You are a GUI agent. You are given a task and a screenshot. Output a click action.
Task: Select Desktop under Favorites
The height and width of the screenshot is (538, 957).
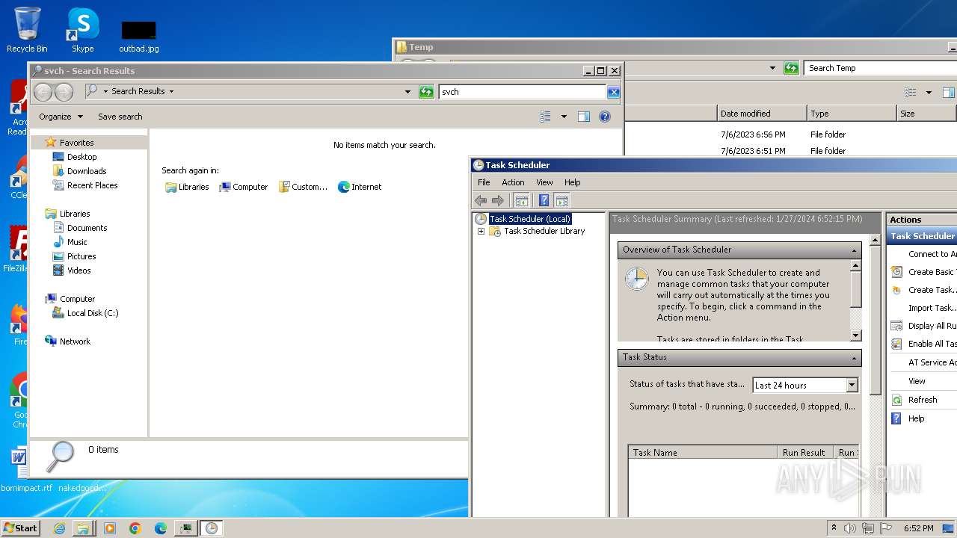tap(81, 157)
